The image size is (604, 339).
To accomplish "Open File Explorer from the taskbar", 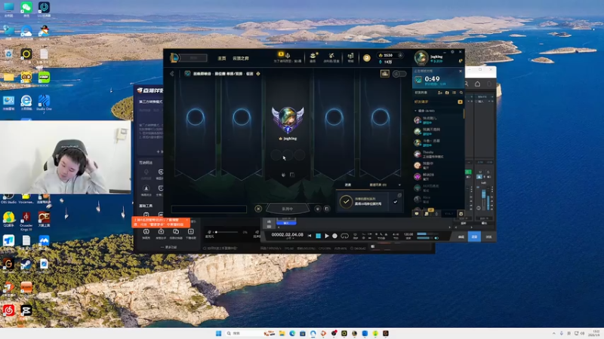I will (282, 333).
